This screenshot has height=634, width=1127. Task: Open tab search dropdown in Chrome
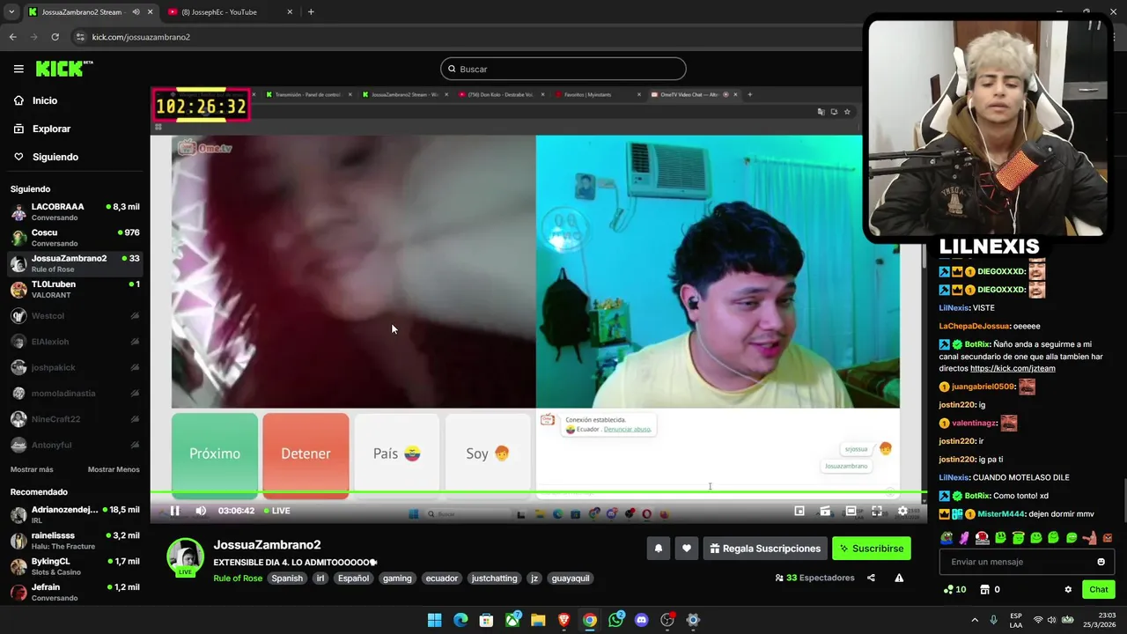click(11, 11)
